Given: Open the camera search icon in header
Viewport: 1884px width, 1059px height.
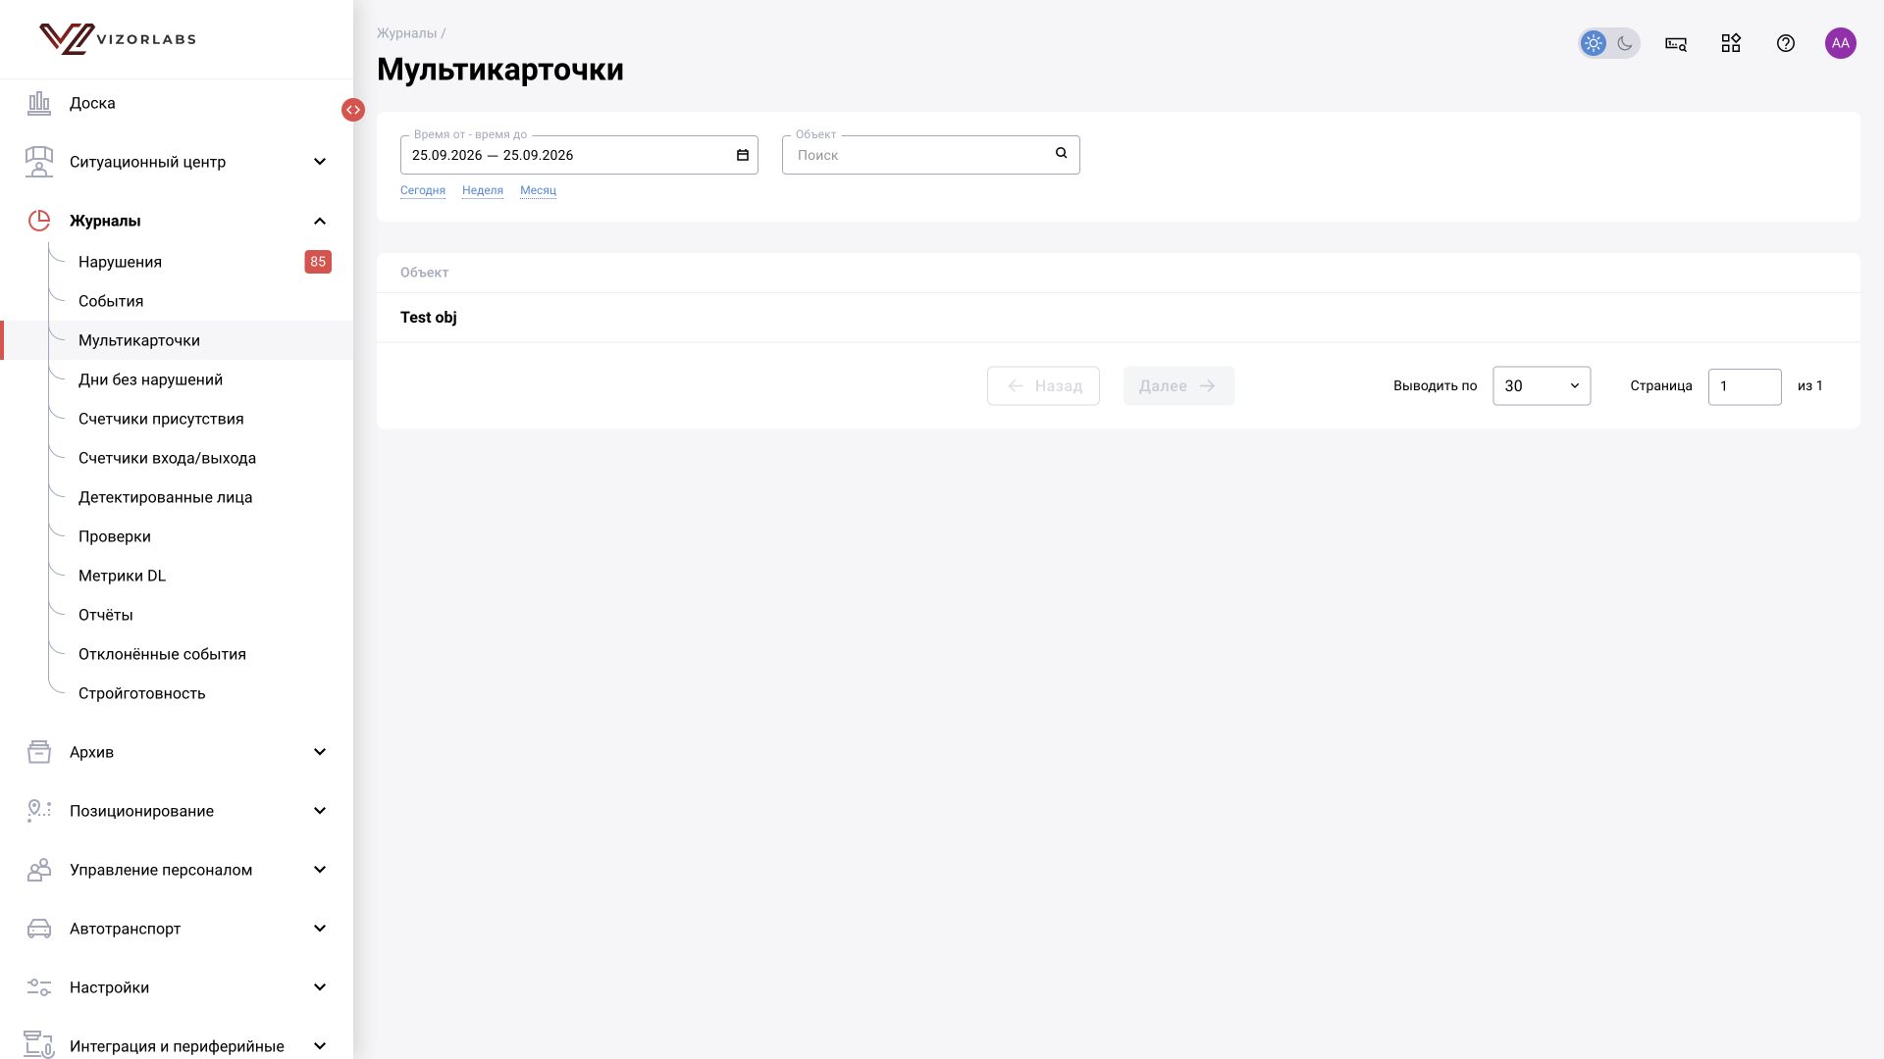Looking at the screenshot, I should click(1676, 43).
